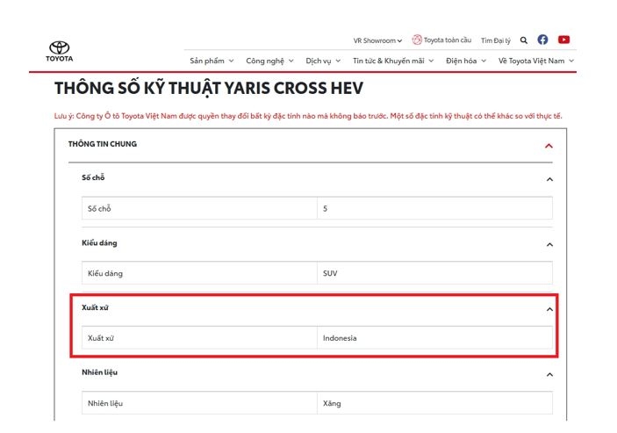Select the value cell '5'

tap(434, 208)
